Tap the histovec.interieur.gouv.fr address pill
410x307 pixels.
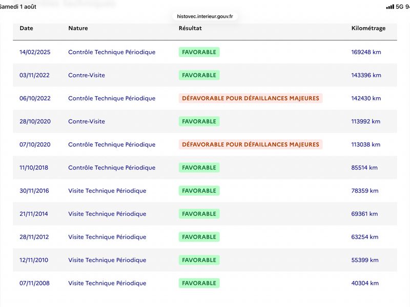click(x=204, y=16)
